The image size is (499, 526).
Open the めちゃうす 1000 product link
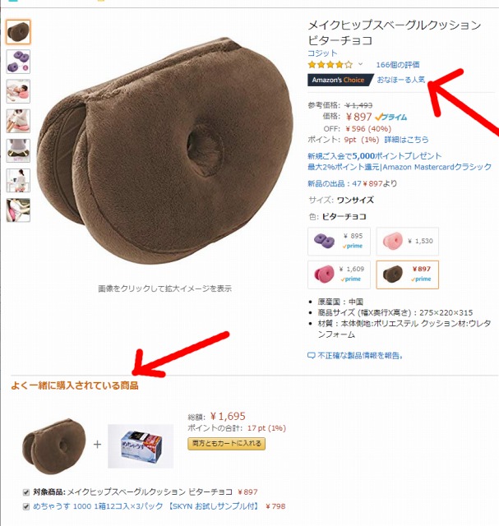tap(146, 506)
